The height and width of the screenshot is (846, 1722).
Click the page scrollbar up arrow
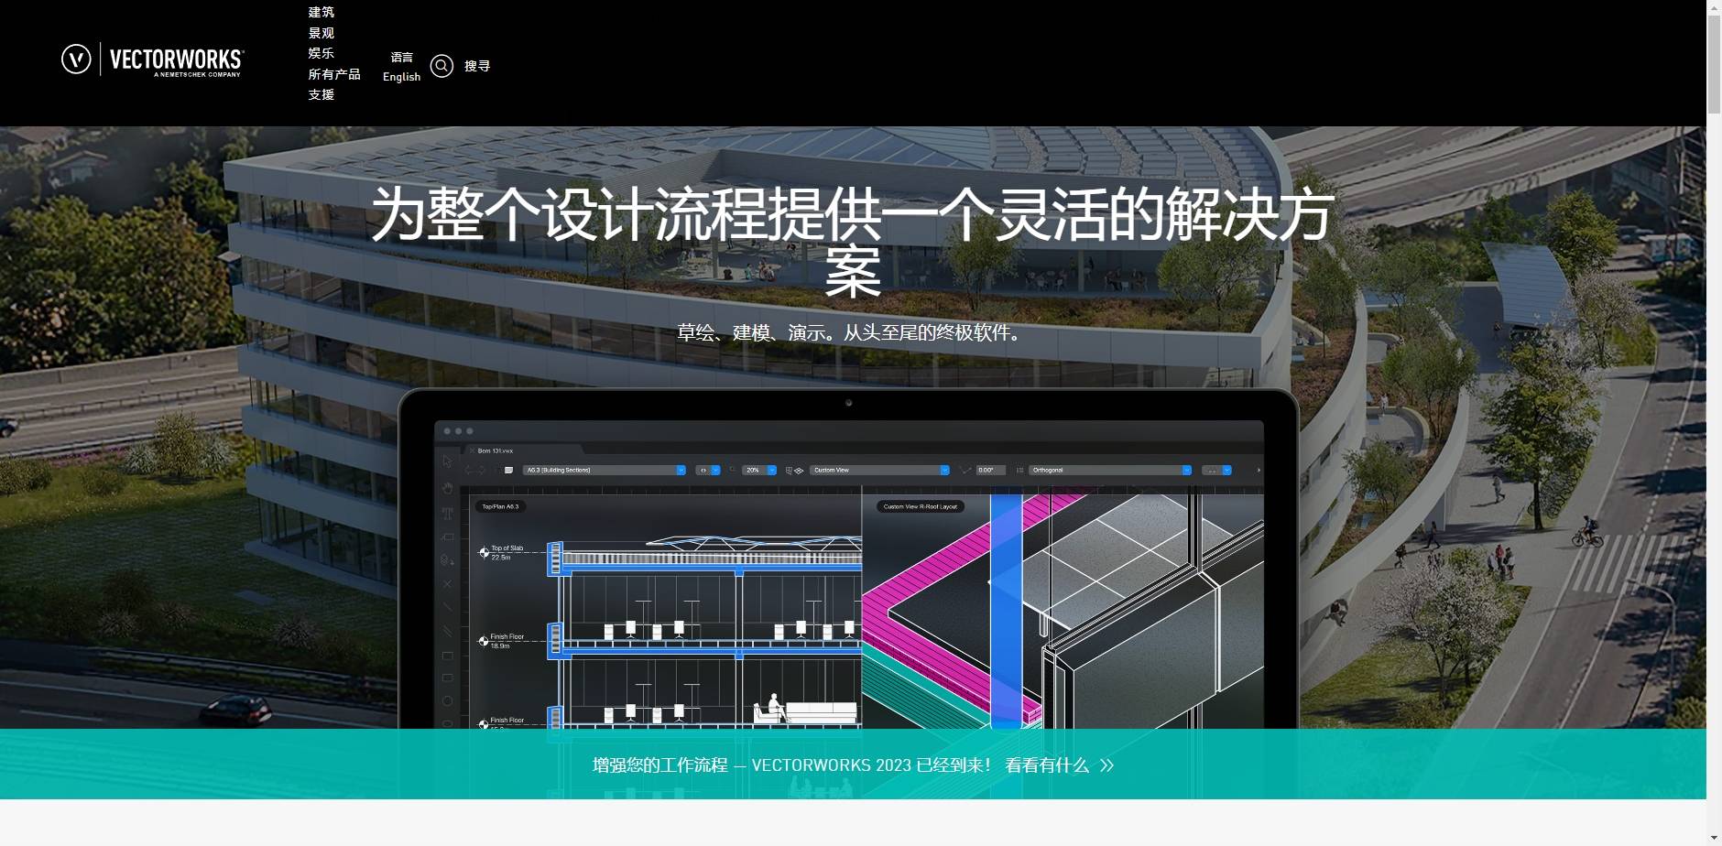click(1714, 7)
